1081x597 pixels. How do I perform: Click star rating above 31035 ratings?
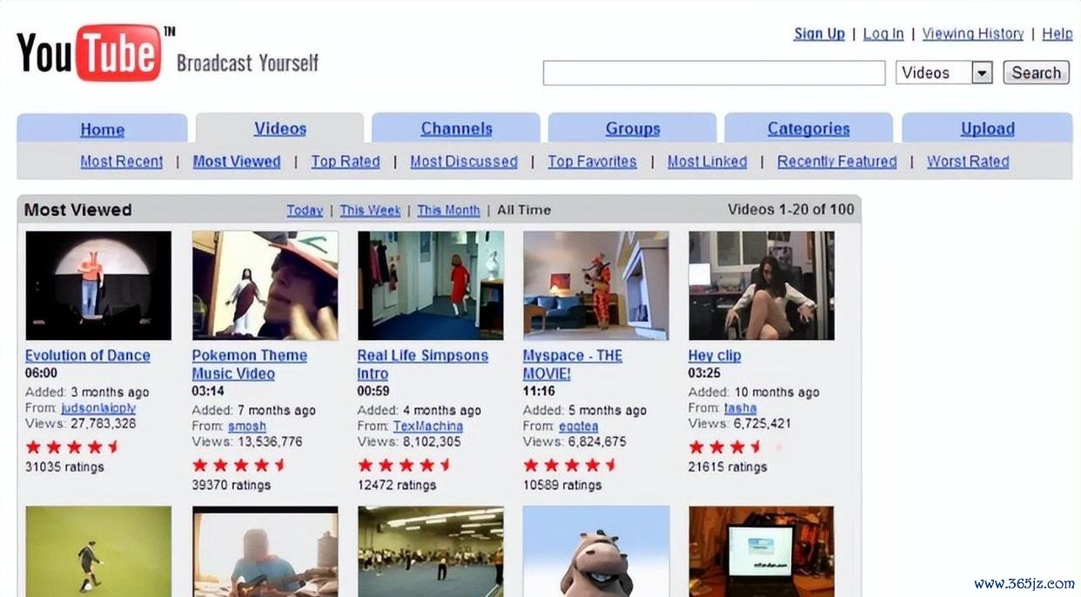(73, 446)
